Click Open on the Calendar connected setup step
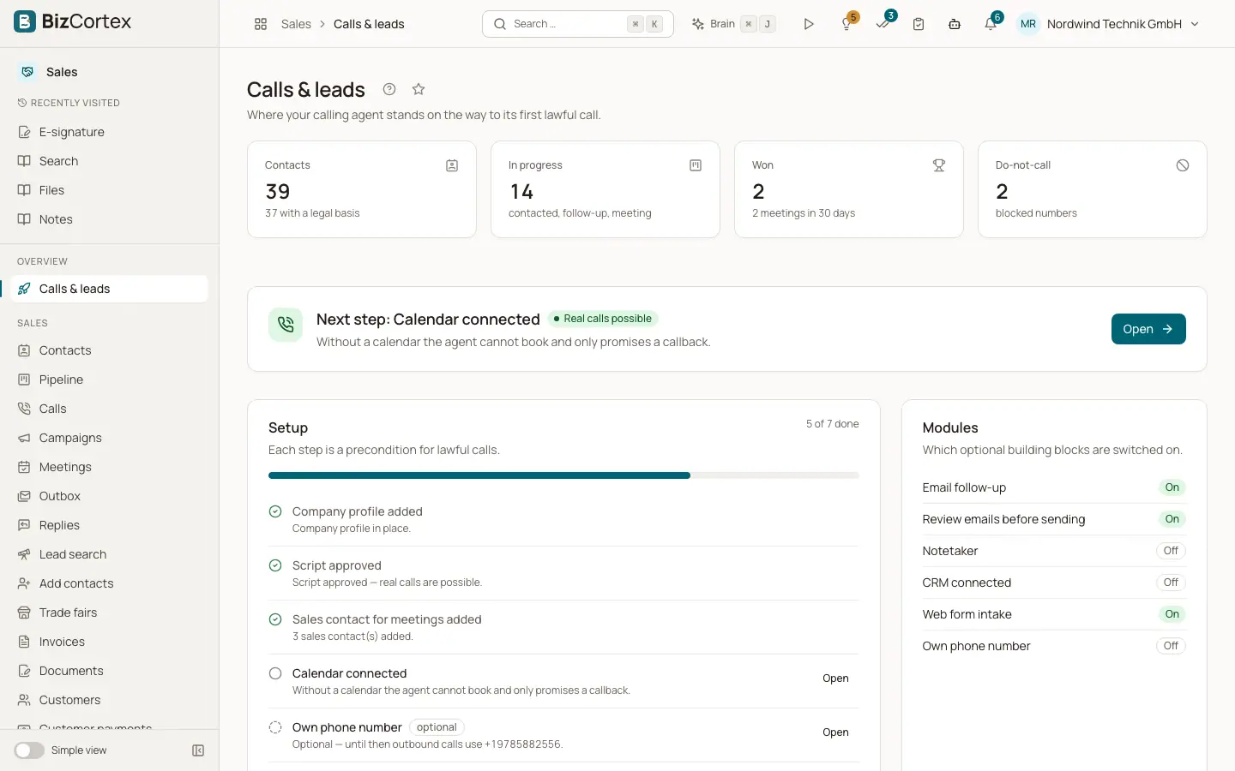 [x=835, y=678]
